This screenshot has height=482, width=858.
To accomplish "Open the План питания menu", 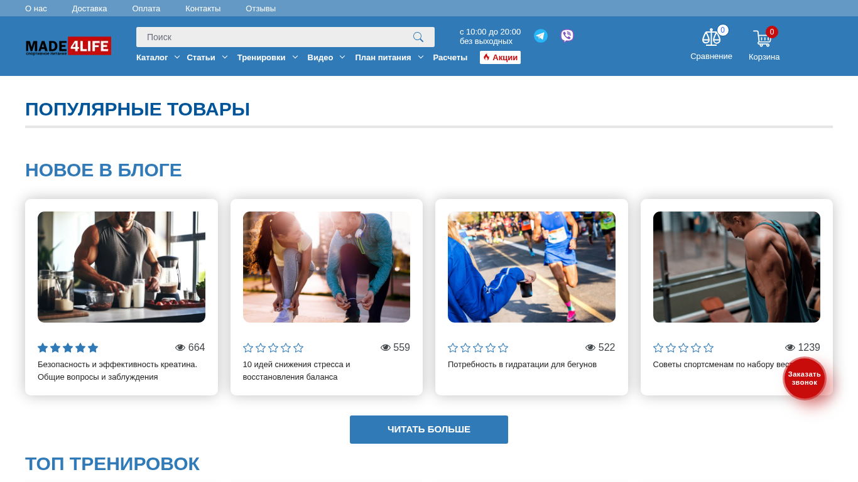I will pos(383,57).
